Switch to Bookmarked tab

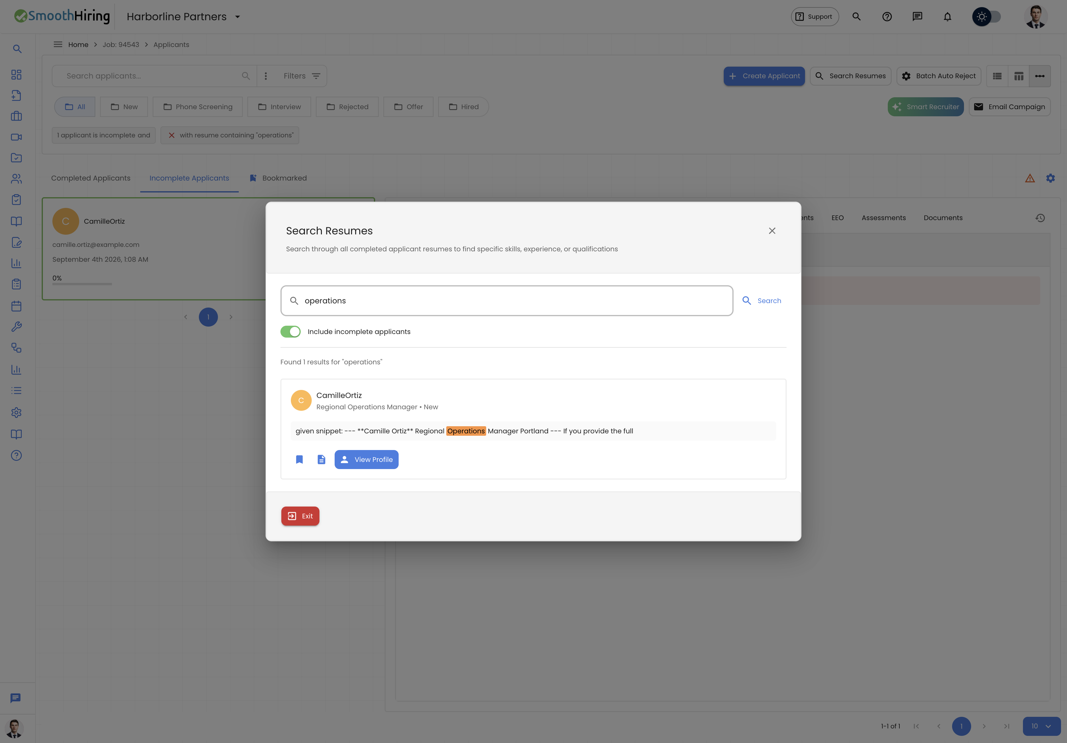coord(278,178)
